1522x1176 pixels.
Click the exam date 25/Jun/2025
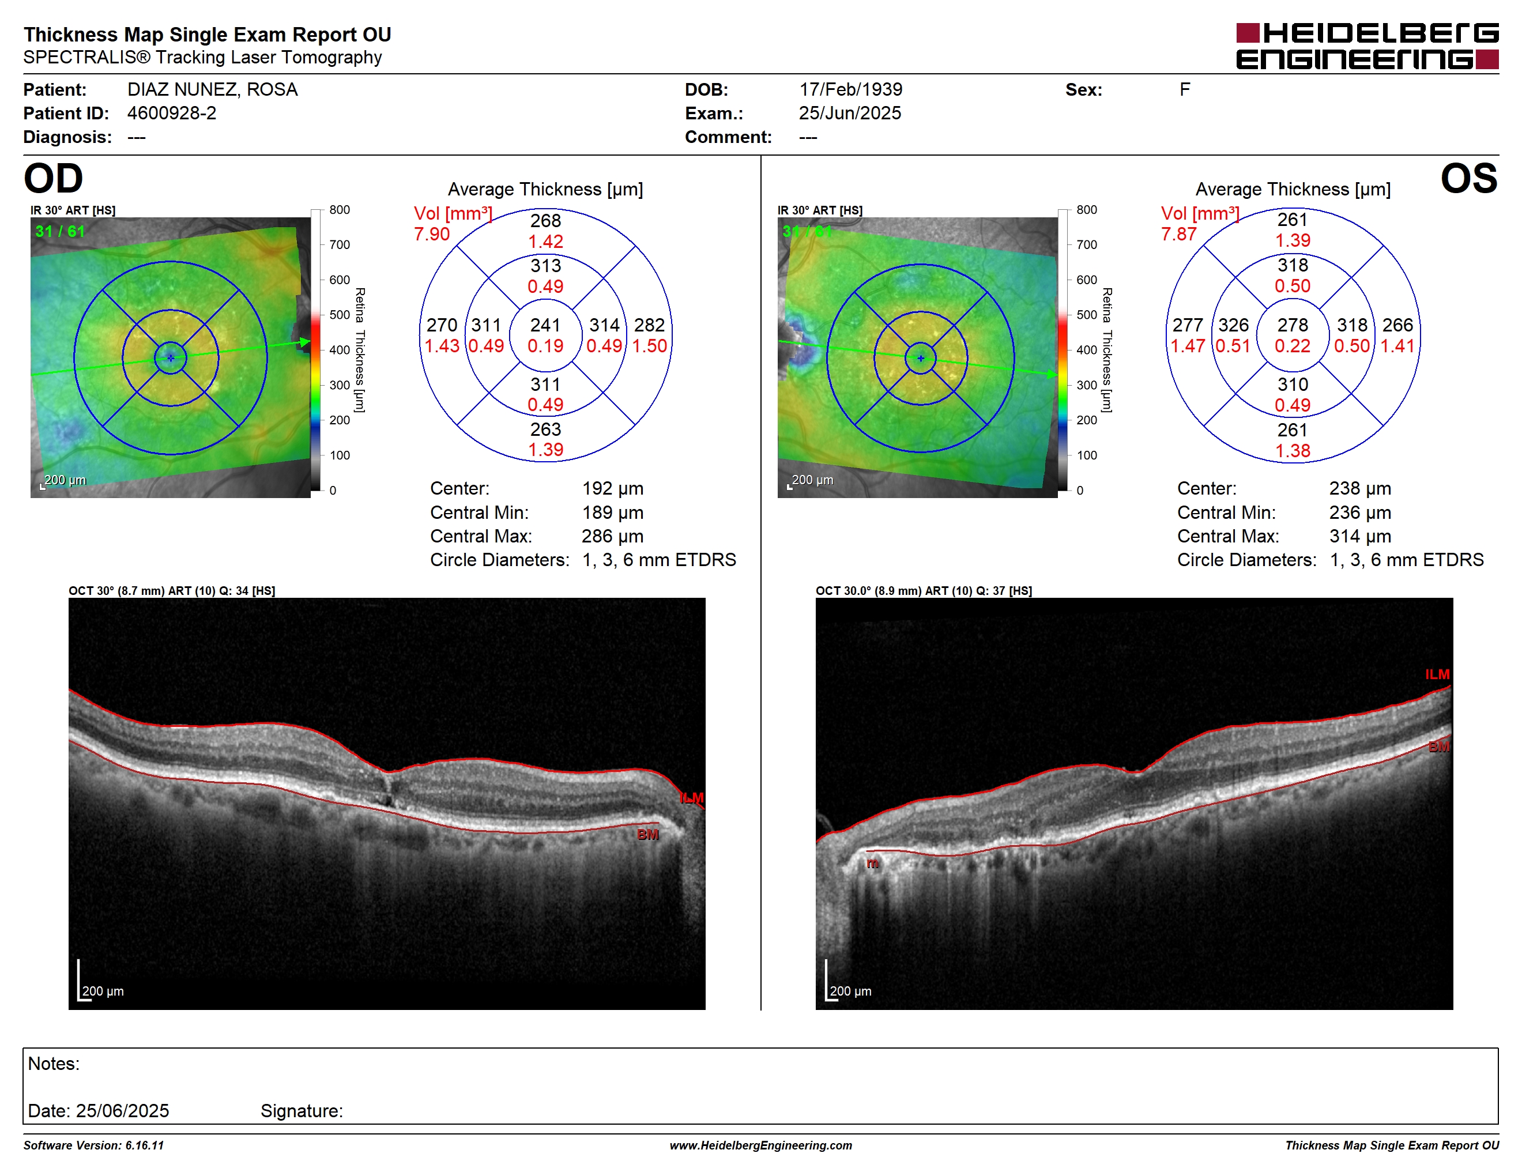pyautogui.click(x=850, y=113)
